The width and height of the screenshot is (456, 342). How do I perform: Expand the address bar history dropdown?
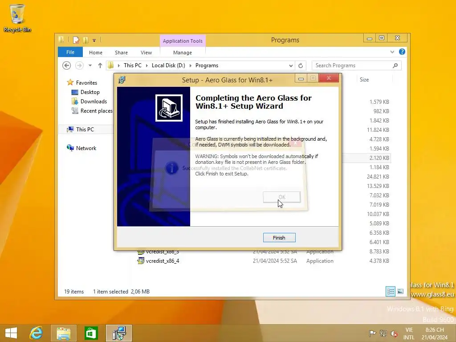(x=290, y=65)
